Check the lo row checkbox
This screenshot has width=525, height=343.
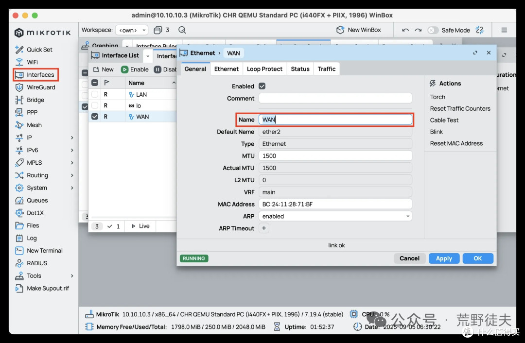coord(95,105)
